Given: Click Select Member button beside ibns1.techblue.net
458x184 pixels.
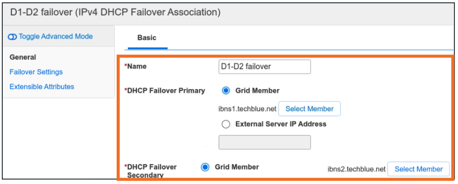Looking at the screenshot, I should pos(309,109).
